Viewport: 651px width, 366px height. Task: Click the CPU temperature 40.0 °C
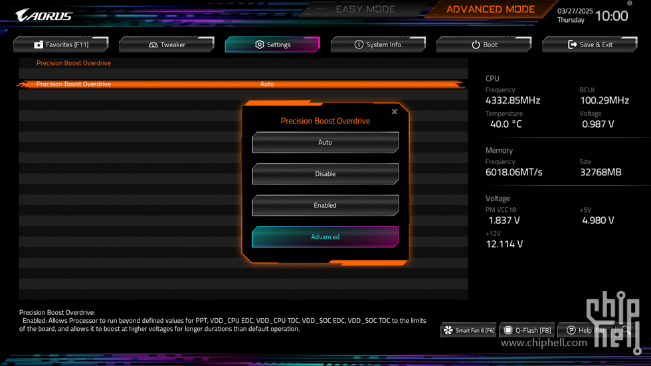(506, 124)
